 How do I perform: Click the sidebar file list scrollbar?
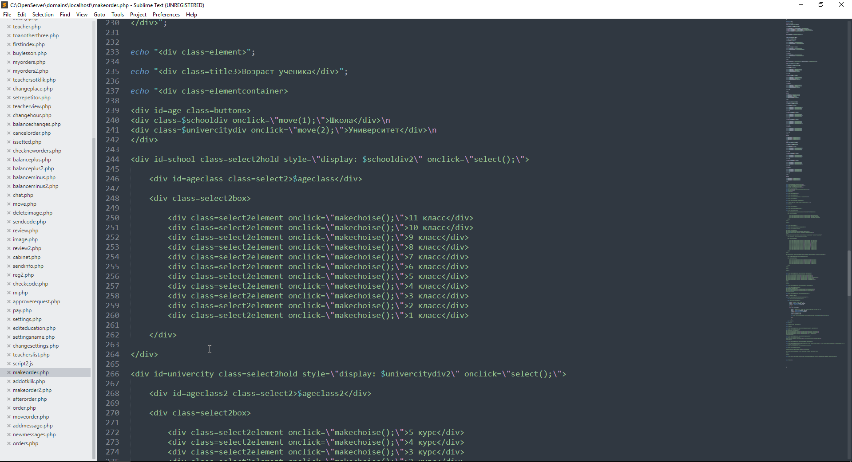(x=94, y=299)
